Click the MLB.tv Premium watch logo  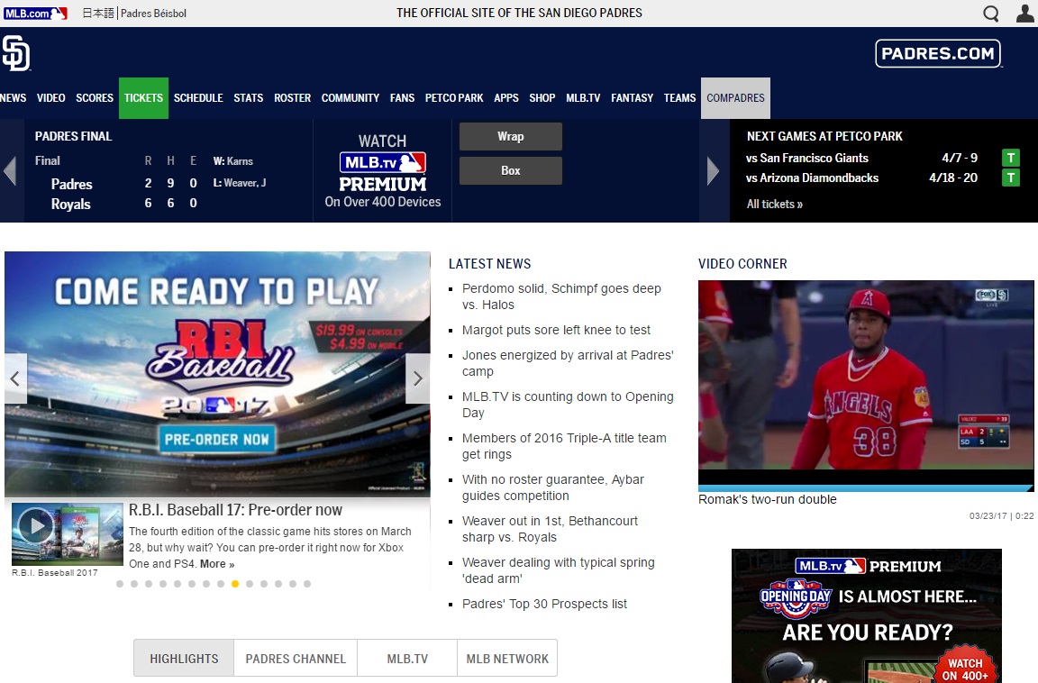[383, 171]
